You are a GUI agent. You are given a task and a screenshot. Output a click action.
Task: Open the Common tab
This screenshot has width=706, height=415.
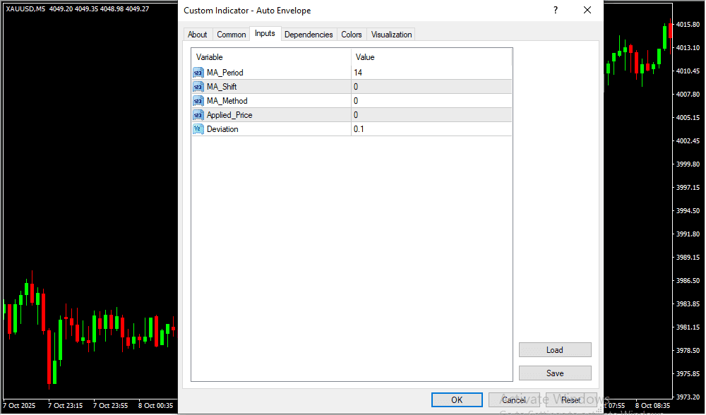[x=232, y=35]
